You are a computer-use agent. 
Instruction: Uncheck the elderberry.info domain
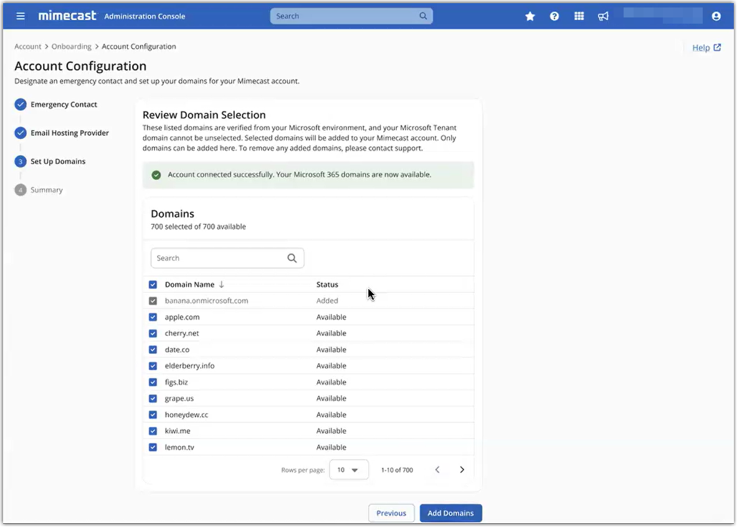tap(153, 366)
